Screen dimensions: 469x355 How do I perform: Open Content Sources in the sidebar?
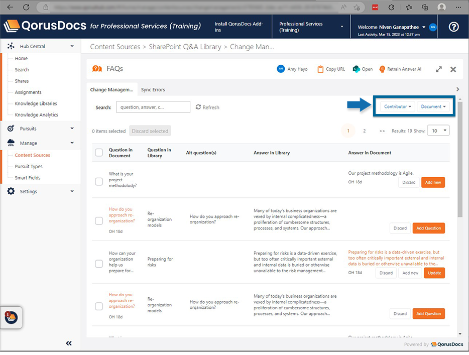[x=32, y=155]
